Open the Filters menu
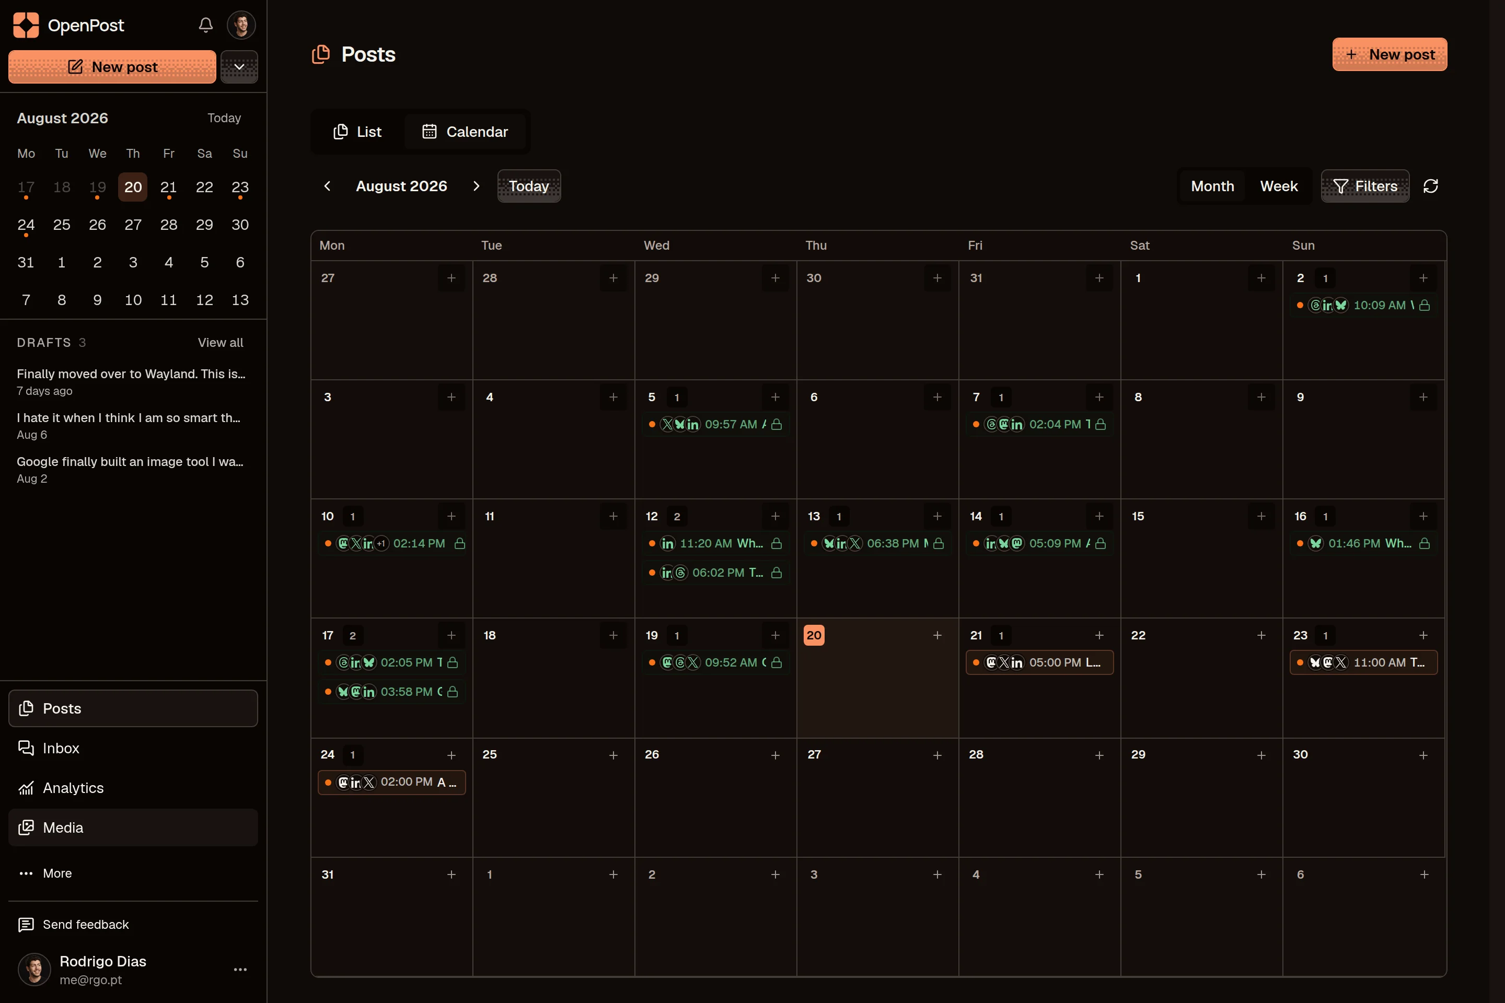 pos(1365,186)
